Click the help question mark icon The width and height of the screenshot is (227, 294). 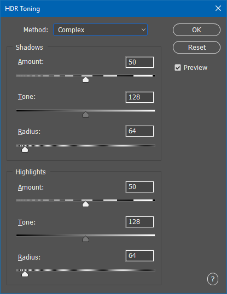(213, 279)
